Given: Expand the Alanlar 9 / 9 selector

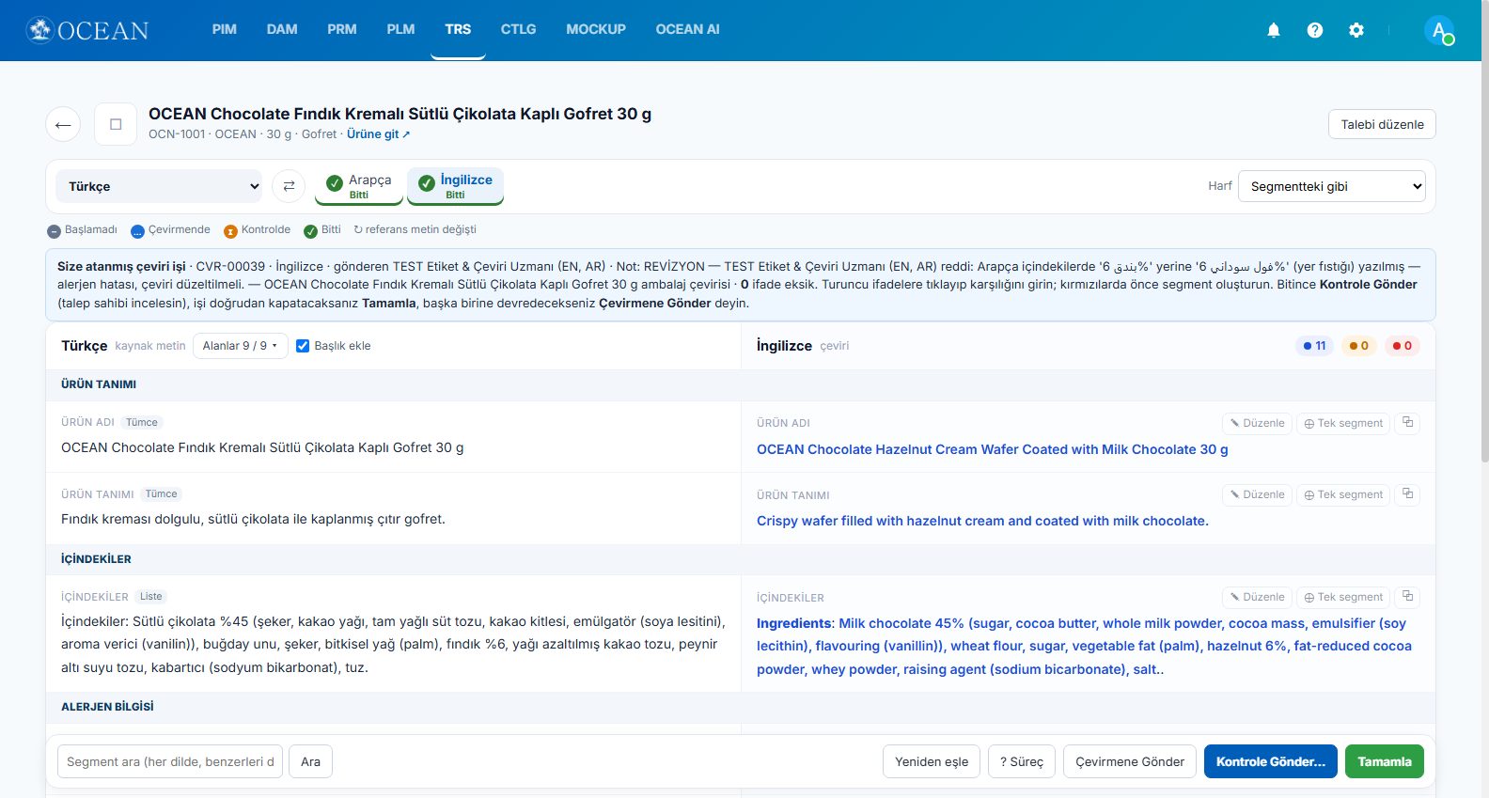Looking at the screenshot, I should 241,346.
